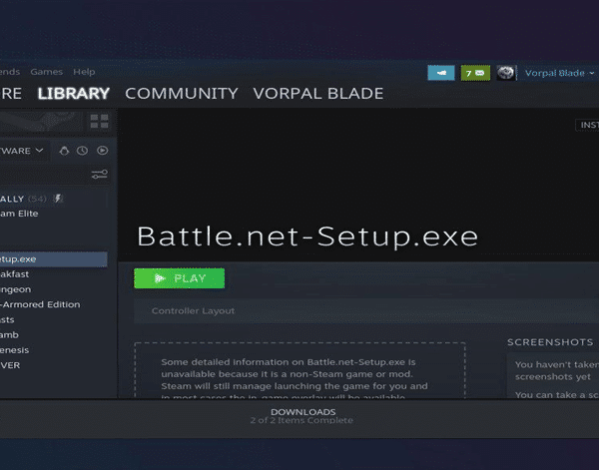Open the Help menu
Viewport: 599px width, 470px height.
point(84,72)
